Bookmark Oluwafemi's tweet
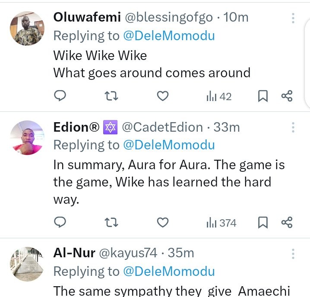The height and width of the screenshot is (297, 310). click(x=263, y=96)
